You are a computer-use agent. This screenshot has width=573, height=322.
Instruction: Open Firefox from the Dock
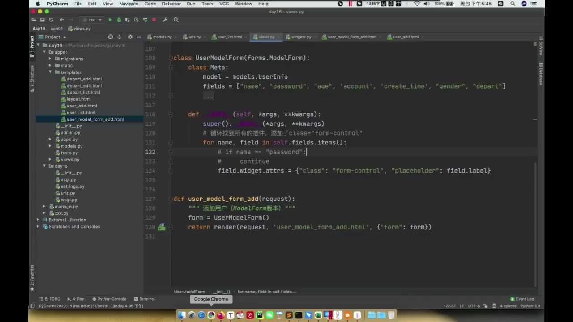(221, 315)
